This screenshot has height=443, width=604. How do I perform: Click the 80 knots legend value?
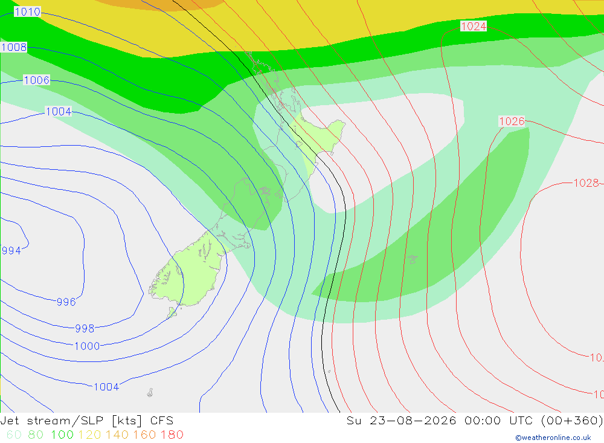click(36, 435)
